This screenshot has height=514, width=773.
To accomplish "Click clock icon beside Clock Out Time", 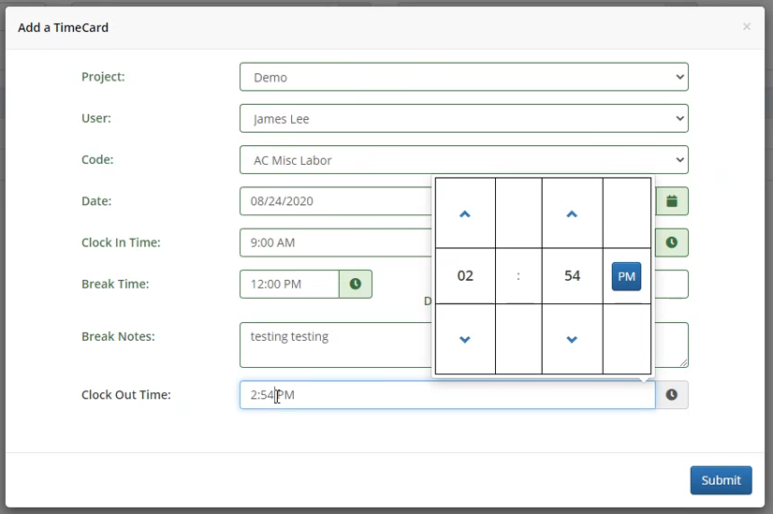I will click(x=671, y=395).
